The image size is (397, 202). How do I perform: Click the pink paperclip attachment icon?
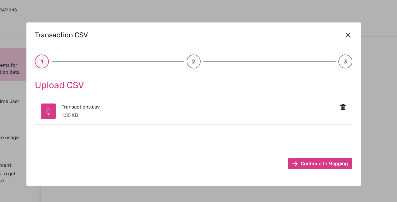coord(48,111)
